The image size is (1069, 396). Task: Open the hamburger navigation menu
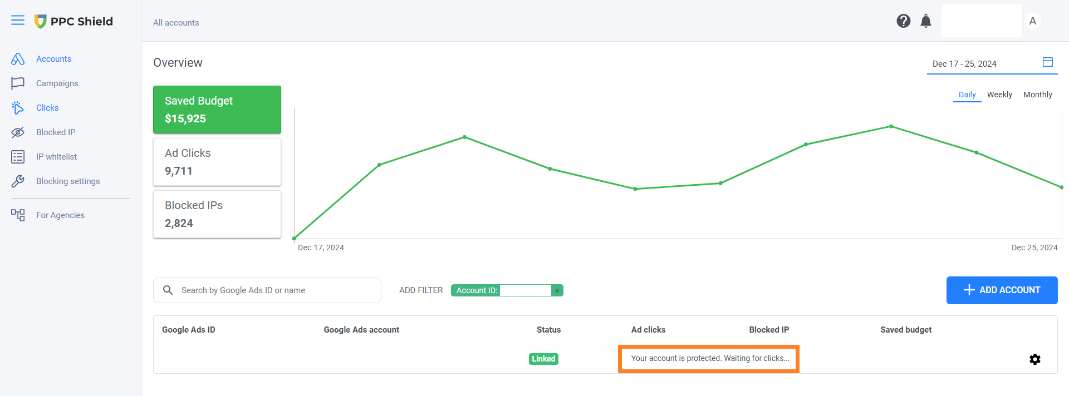click(x=18, y=21)
